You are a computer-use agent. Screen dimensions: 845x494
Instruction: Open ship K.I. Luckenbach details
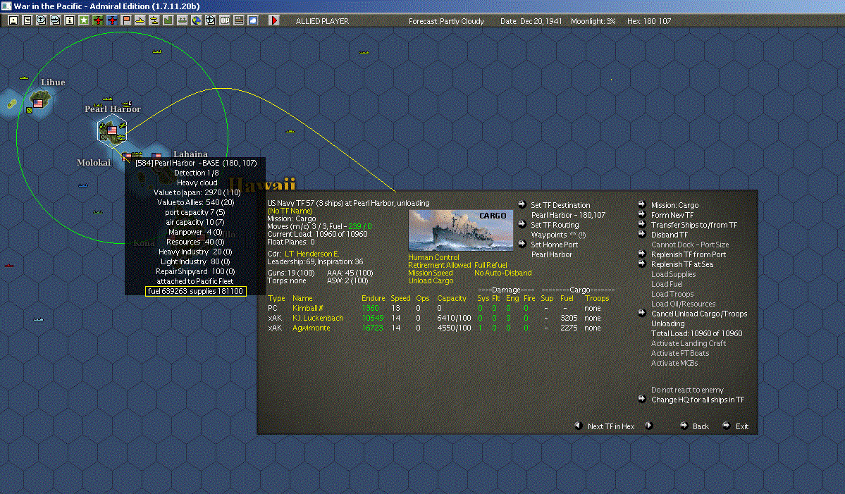tap(318, 318)
